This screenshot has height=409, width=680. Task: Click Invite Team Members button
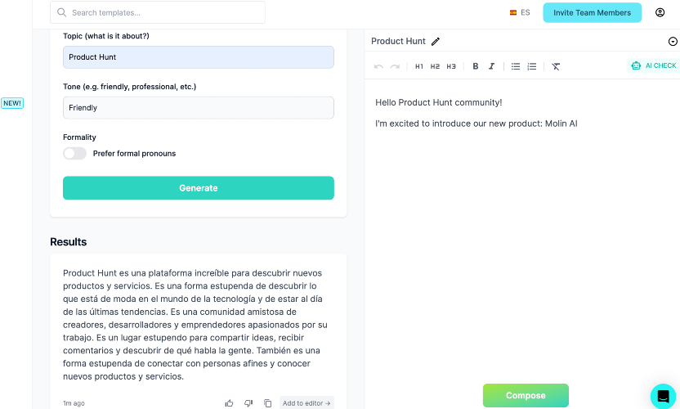(592, 12)
